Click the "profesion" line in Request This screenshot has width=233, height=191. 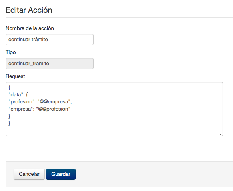click(40, 102)
